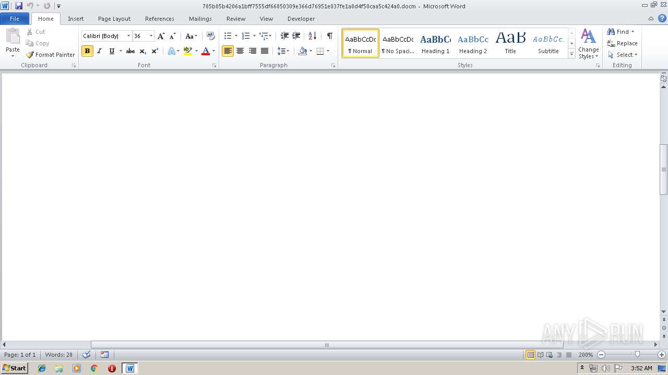Apply the Subtitle style
The image size is (668, 375).
(548, 43)
